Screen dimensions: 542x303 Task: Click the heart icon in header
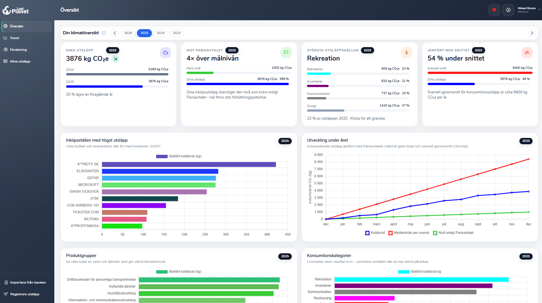point(494,10)
